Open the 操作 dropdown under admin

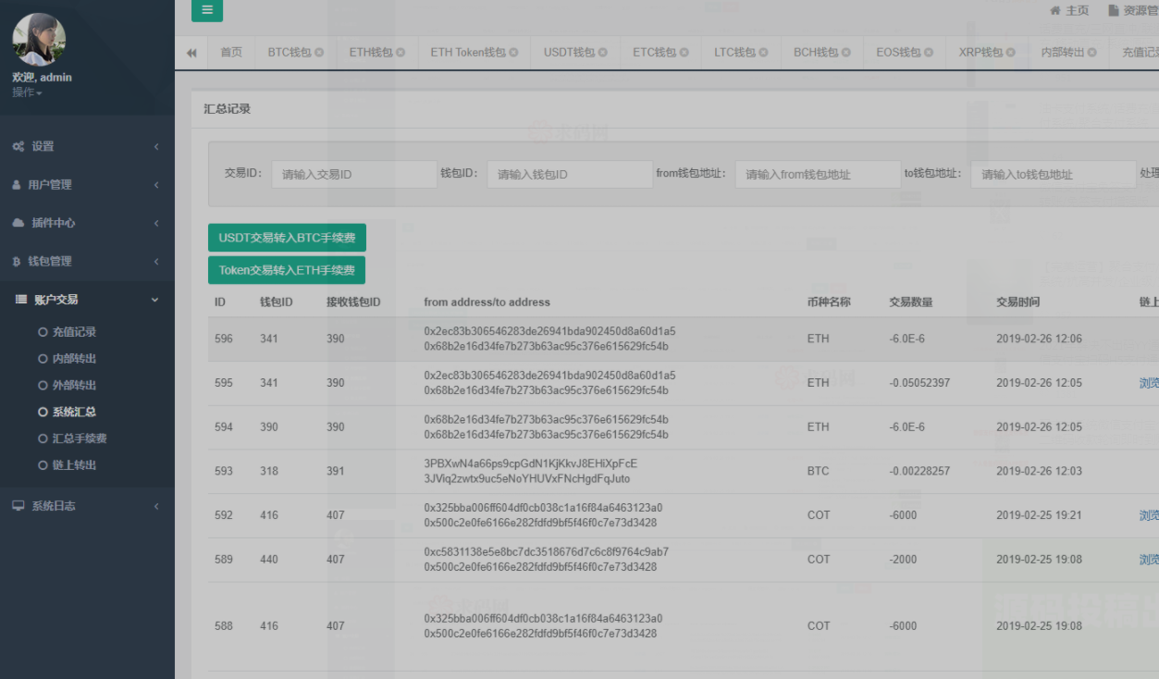click(27, 93)
